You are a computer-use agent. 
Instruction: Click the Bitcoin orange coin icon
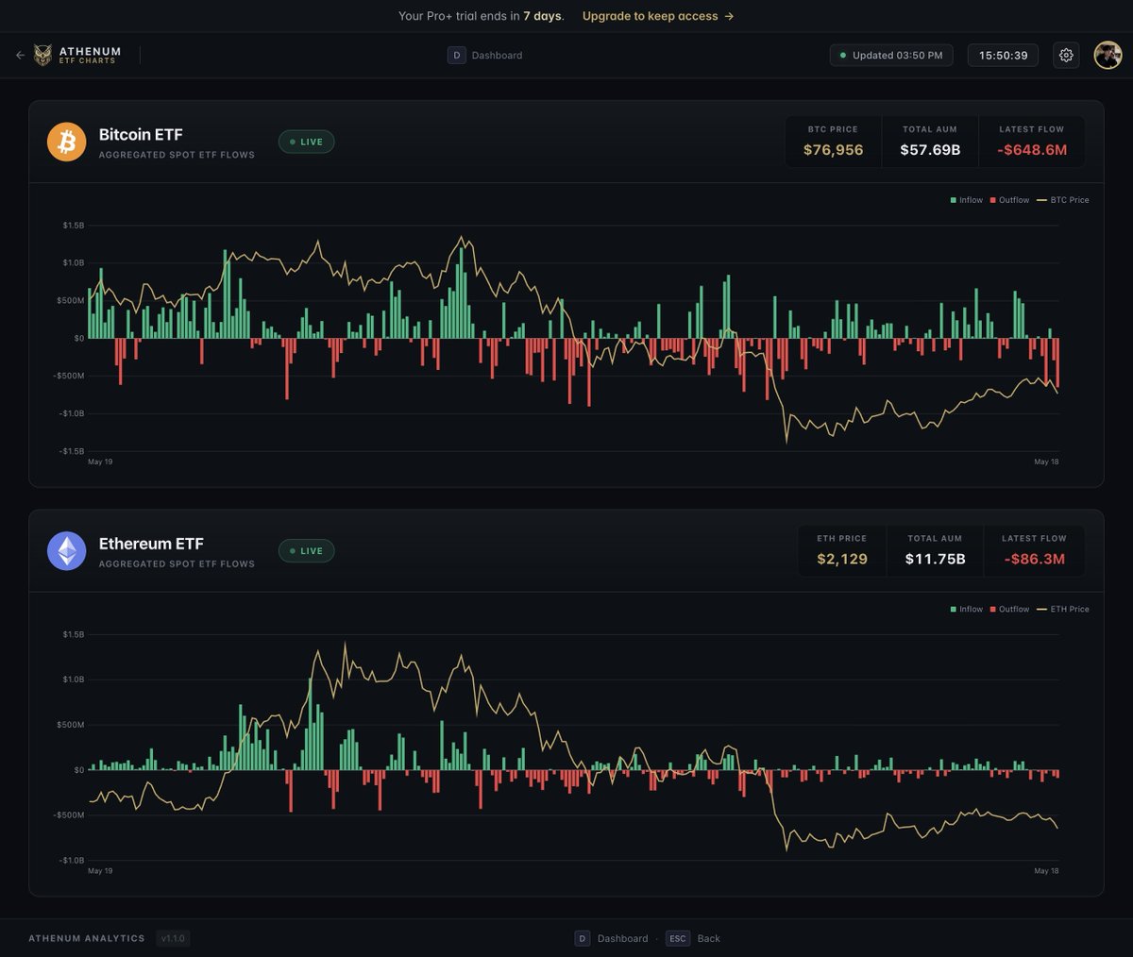[x=67, y=142]
